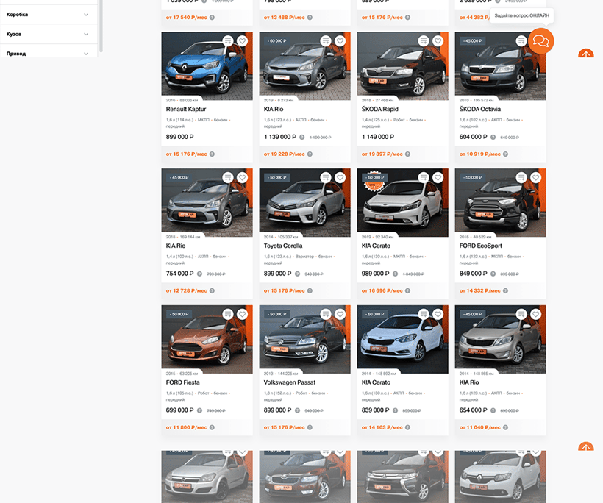Image resolution: width=603 pixels, height=503 pixels.
Task: Click help icon beside 604 000 ₽ price
Action: click(493, 137)
